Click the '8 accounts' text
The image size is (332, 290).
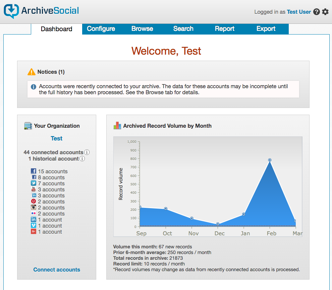pos(51,178)
